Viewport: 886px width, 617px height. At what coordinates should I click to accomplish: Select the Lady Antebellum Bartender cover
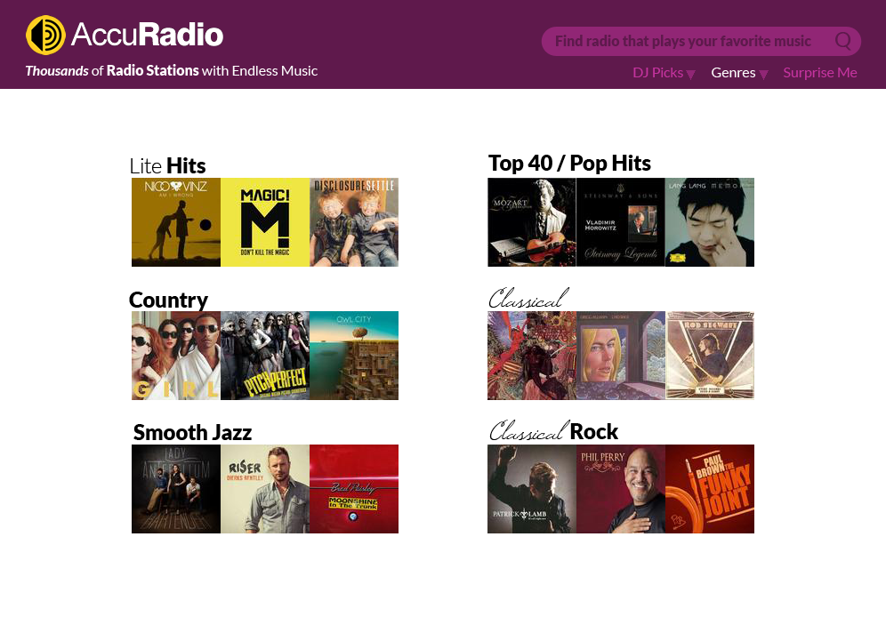click(x=176, y=489)
